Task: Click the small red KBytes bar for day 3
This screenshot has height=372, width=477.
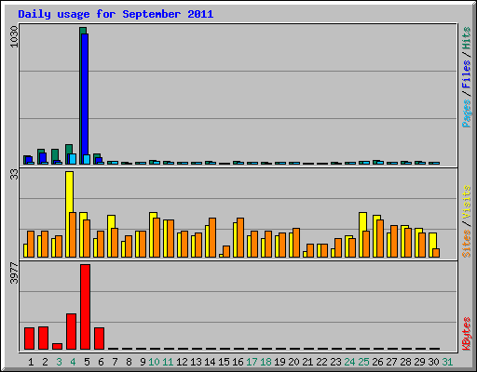Action: click(57, 346)
